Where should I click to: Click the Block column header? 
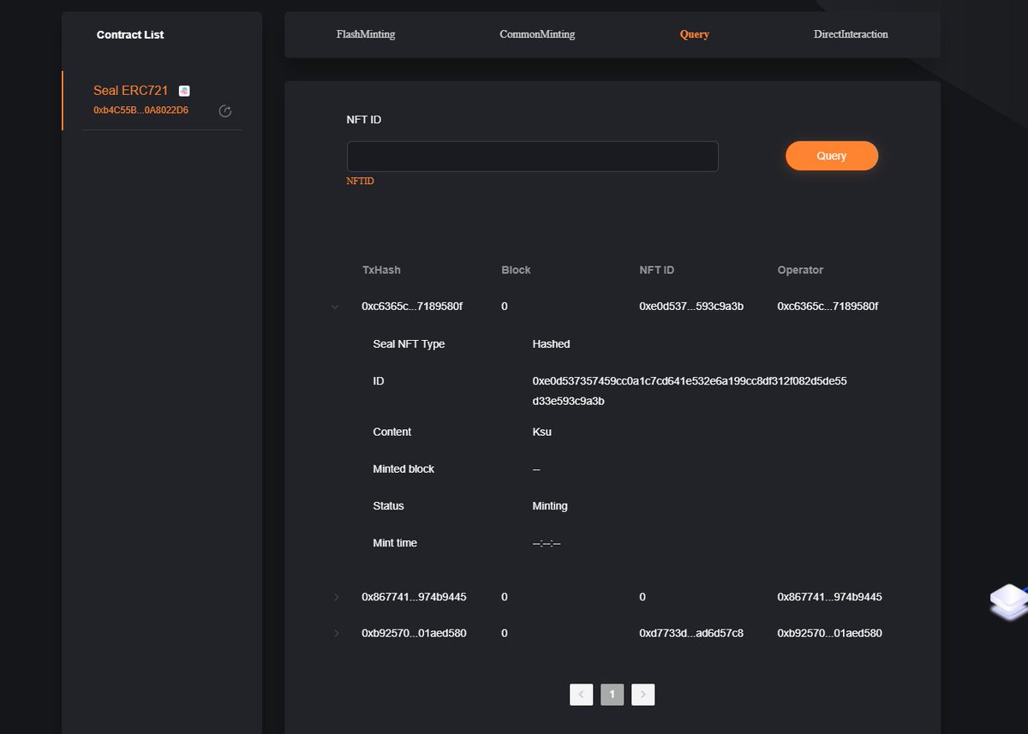tap(516, 270)
